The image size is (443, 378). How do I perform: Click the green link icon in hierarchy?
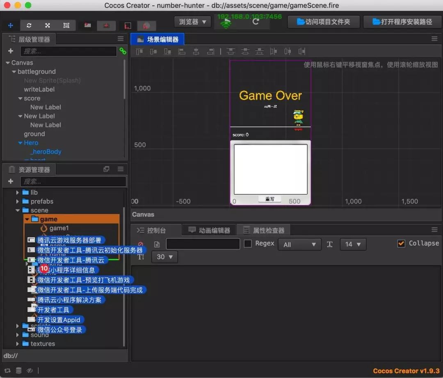tap(123, 51)
